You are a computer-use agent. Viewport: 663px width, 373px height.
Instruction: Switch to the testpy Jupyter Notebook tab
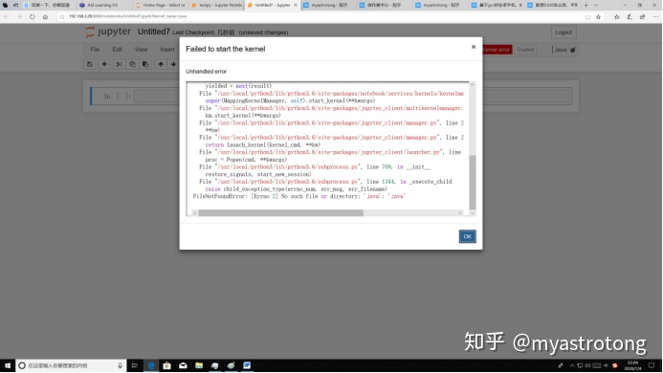(216, 5)
